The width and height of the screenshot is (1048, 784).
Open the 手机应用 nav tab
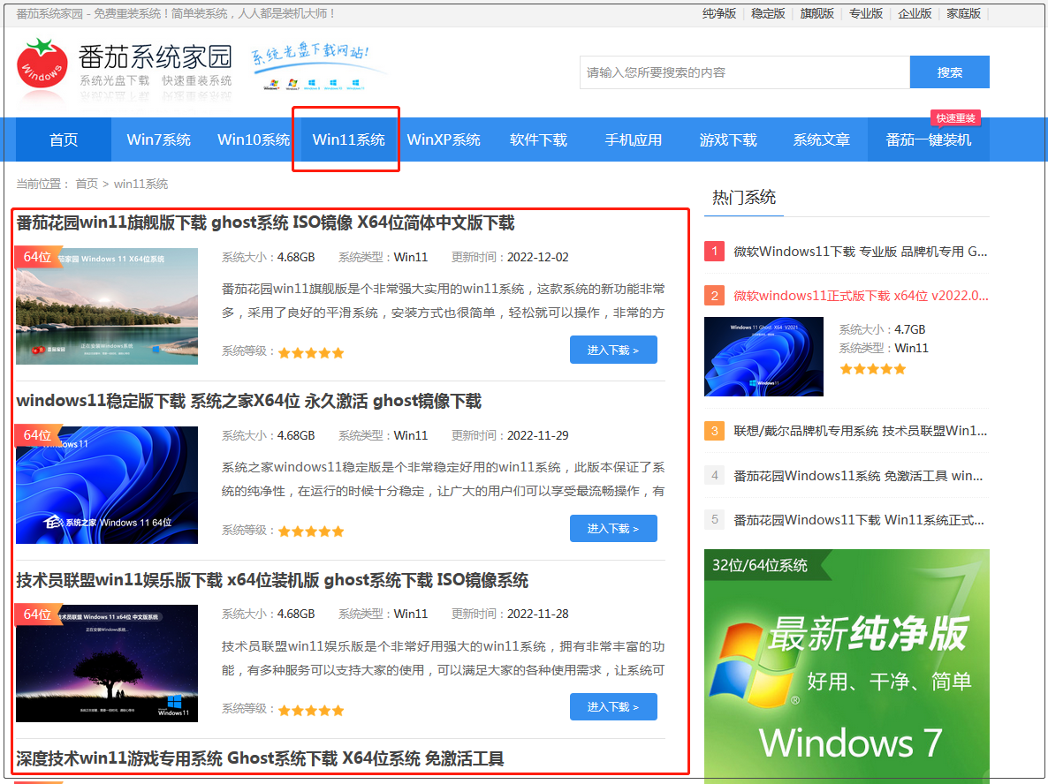[633, 139]
